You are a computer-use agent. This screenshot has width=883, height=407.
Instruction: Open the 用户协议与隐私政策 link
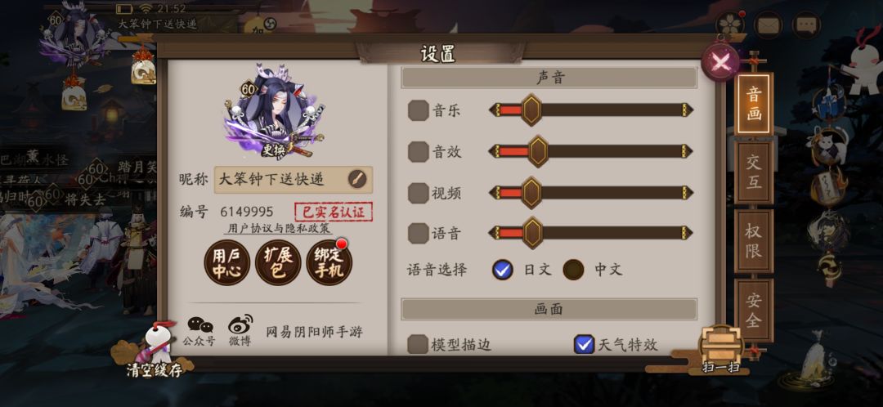click(x=278, y=229)
